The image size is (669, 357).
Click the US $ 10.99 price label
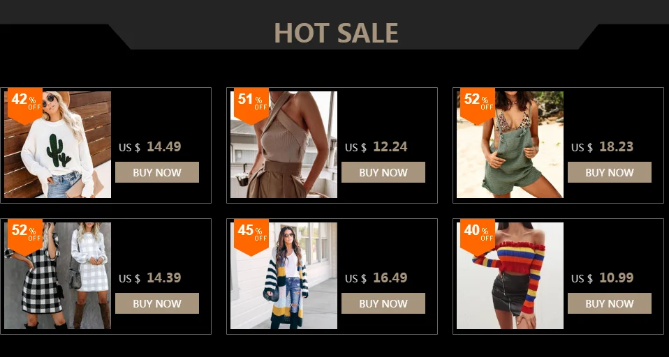pos(603,278)
